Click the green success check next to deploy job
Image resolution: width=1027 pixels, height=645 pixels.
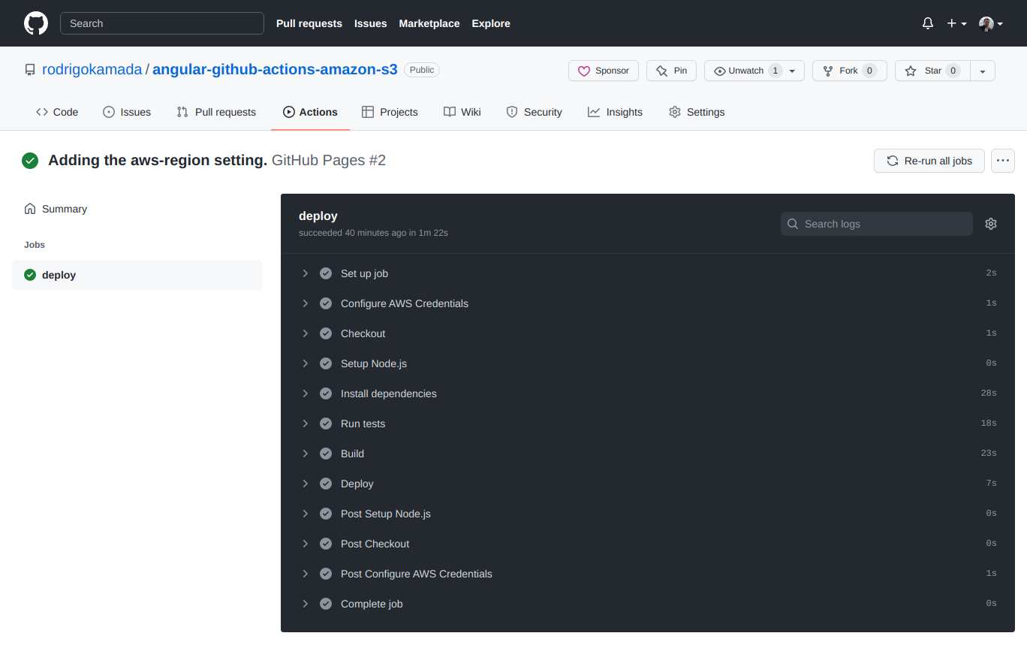(29, 274)
